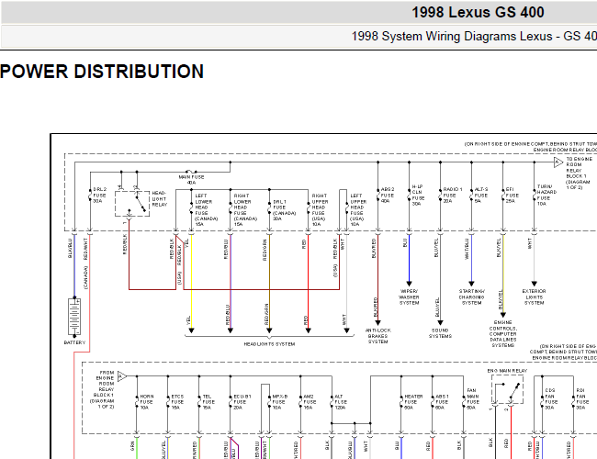
Task: Click the 'EXTERIOR LIGHTS SYSTEM' label
Action: 535,297
